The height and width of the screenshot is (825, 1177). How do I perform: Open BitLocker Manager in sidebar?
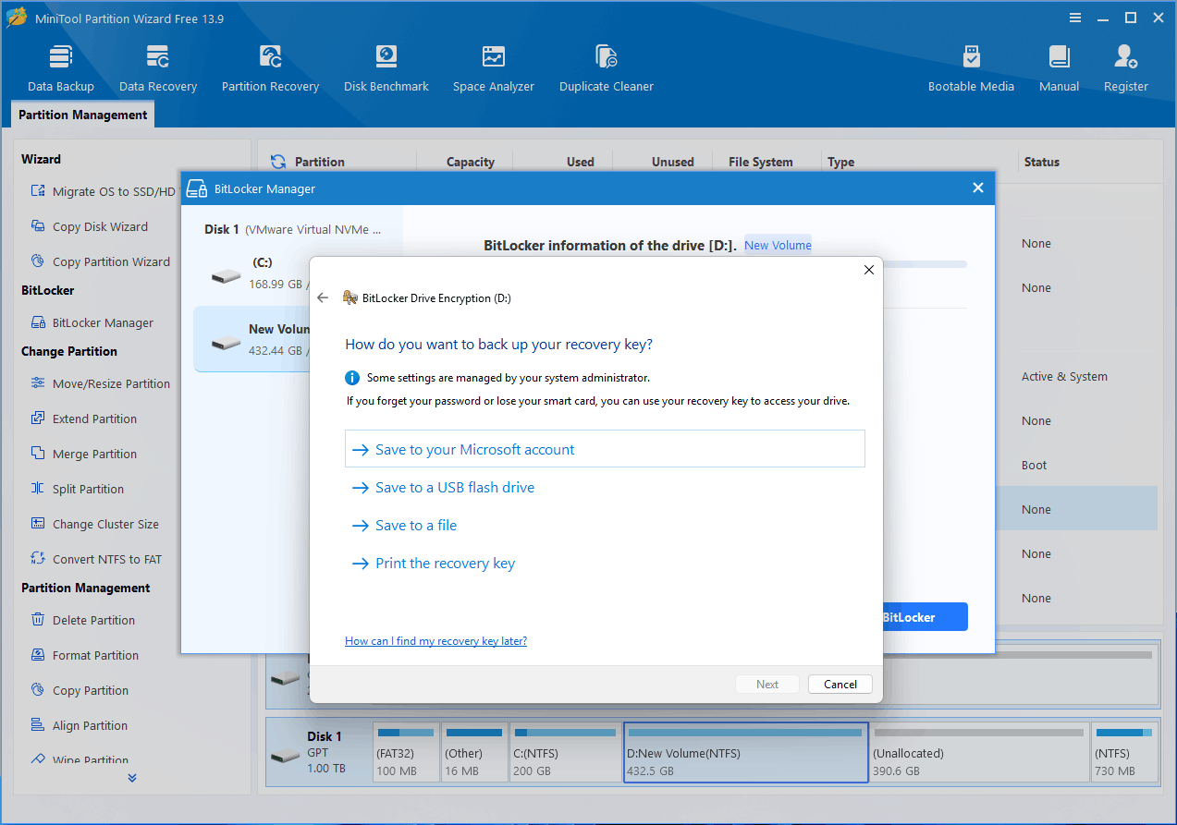tap(92, 322)
